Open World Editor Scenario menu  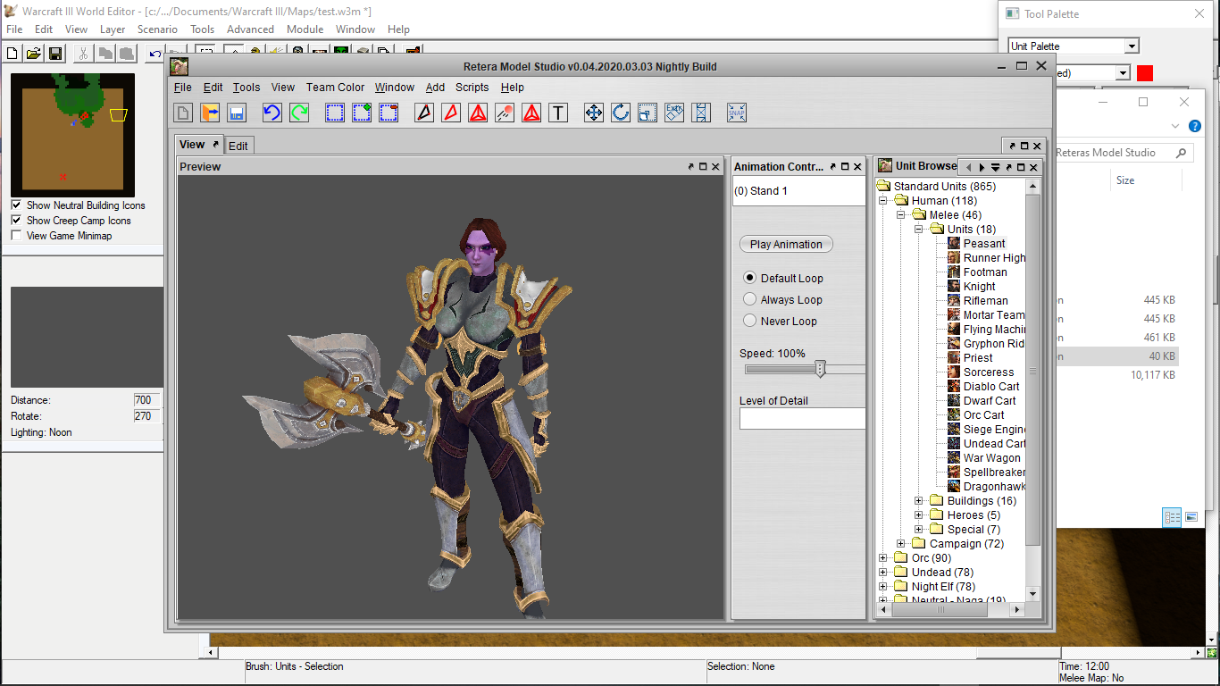(157, 29)
